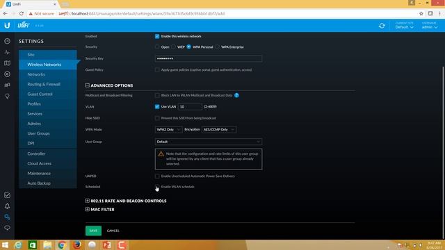Open the Statistics pulse icon
The height and width of the screenshot is (250, 445).
(x=7, y=52)
